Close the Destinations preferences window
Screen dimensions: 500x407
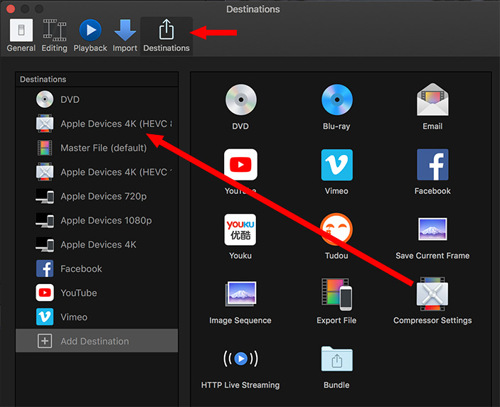11,9
